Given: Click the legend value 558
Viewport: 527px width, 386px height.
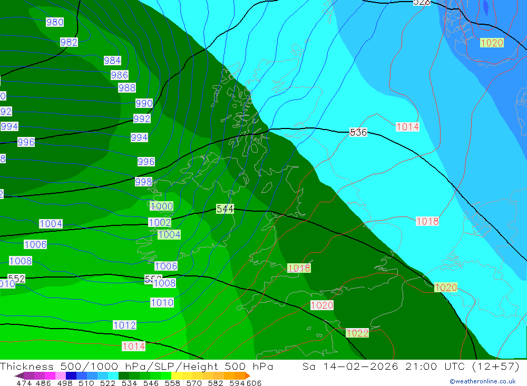Looking at the screenshot, I should [x=172, y=383].
